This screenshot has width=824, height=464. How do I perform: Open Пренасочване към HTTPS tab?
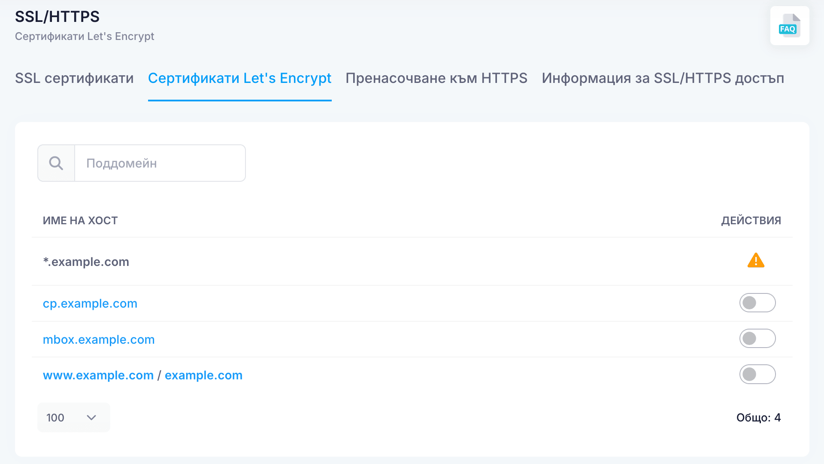(436, 78)
